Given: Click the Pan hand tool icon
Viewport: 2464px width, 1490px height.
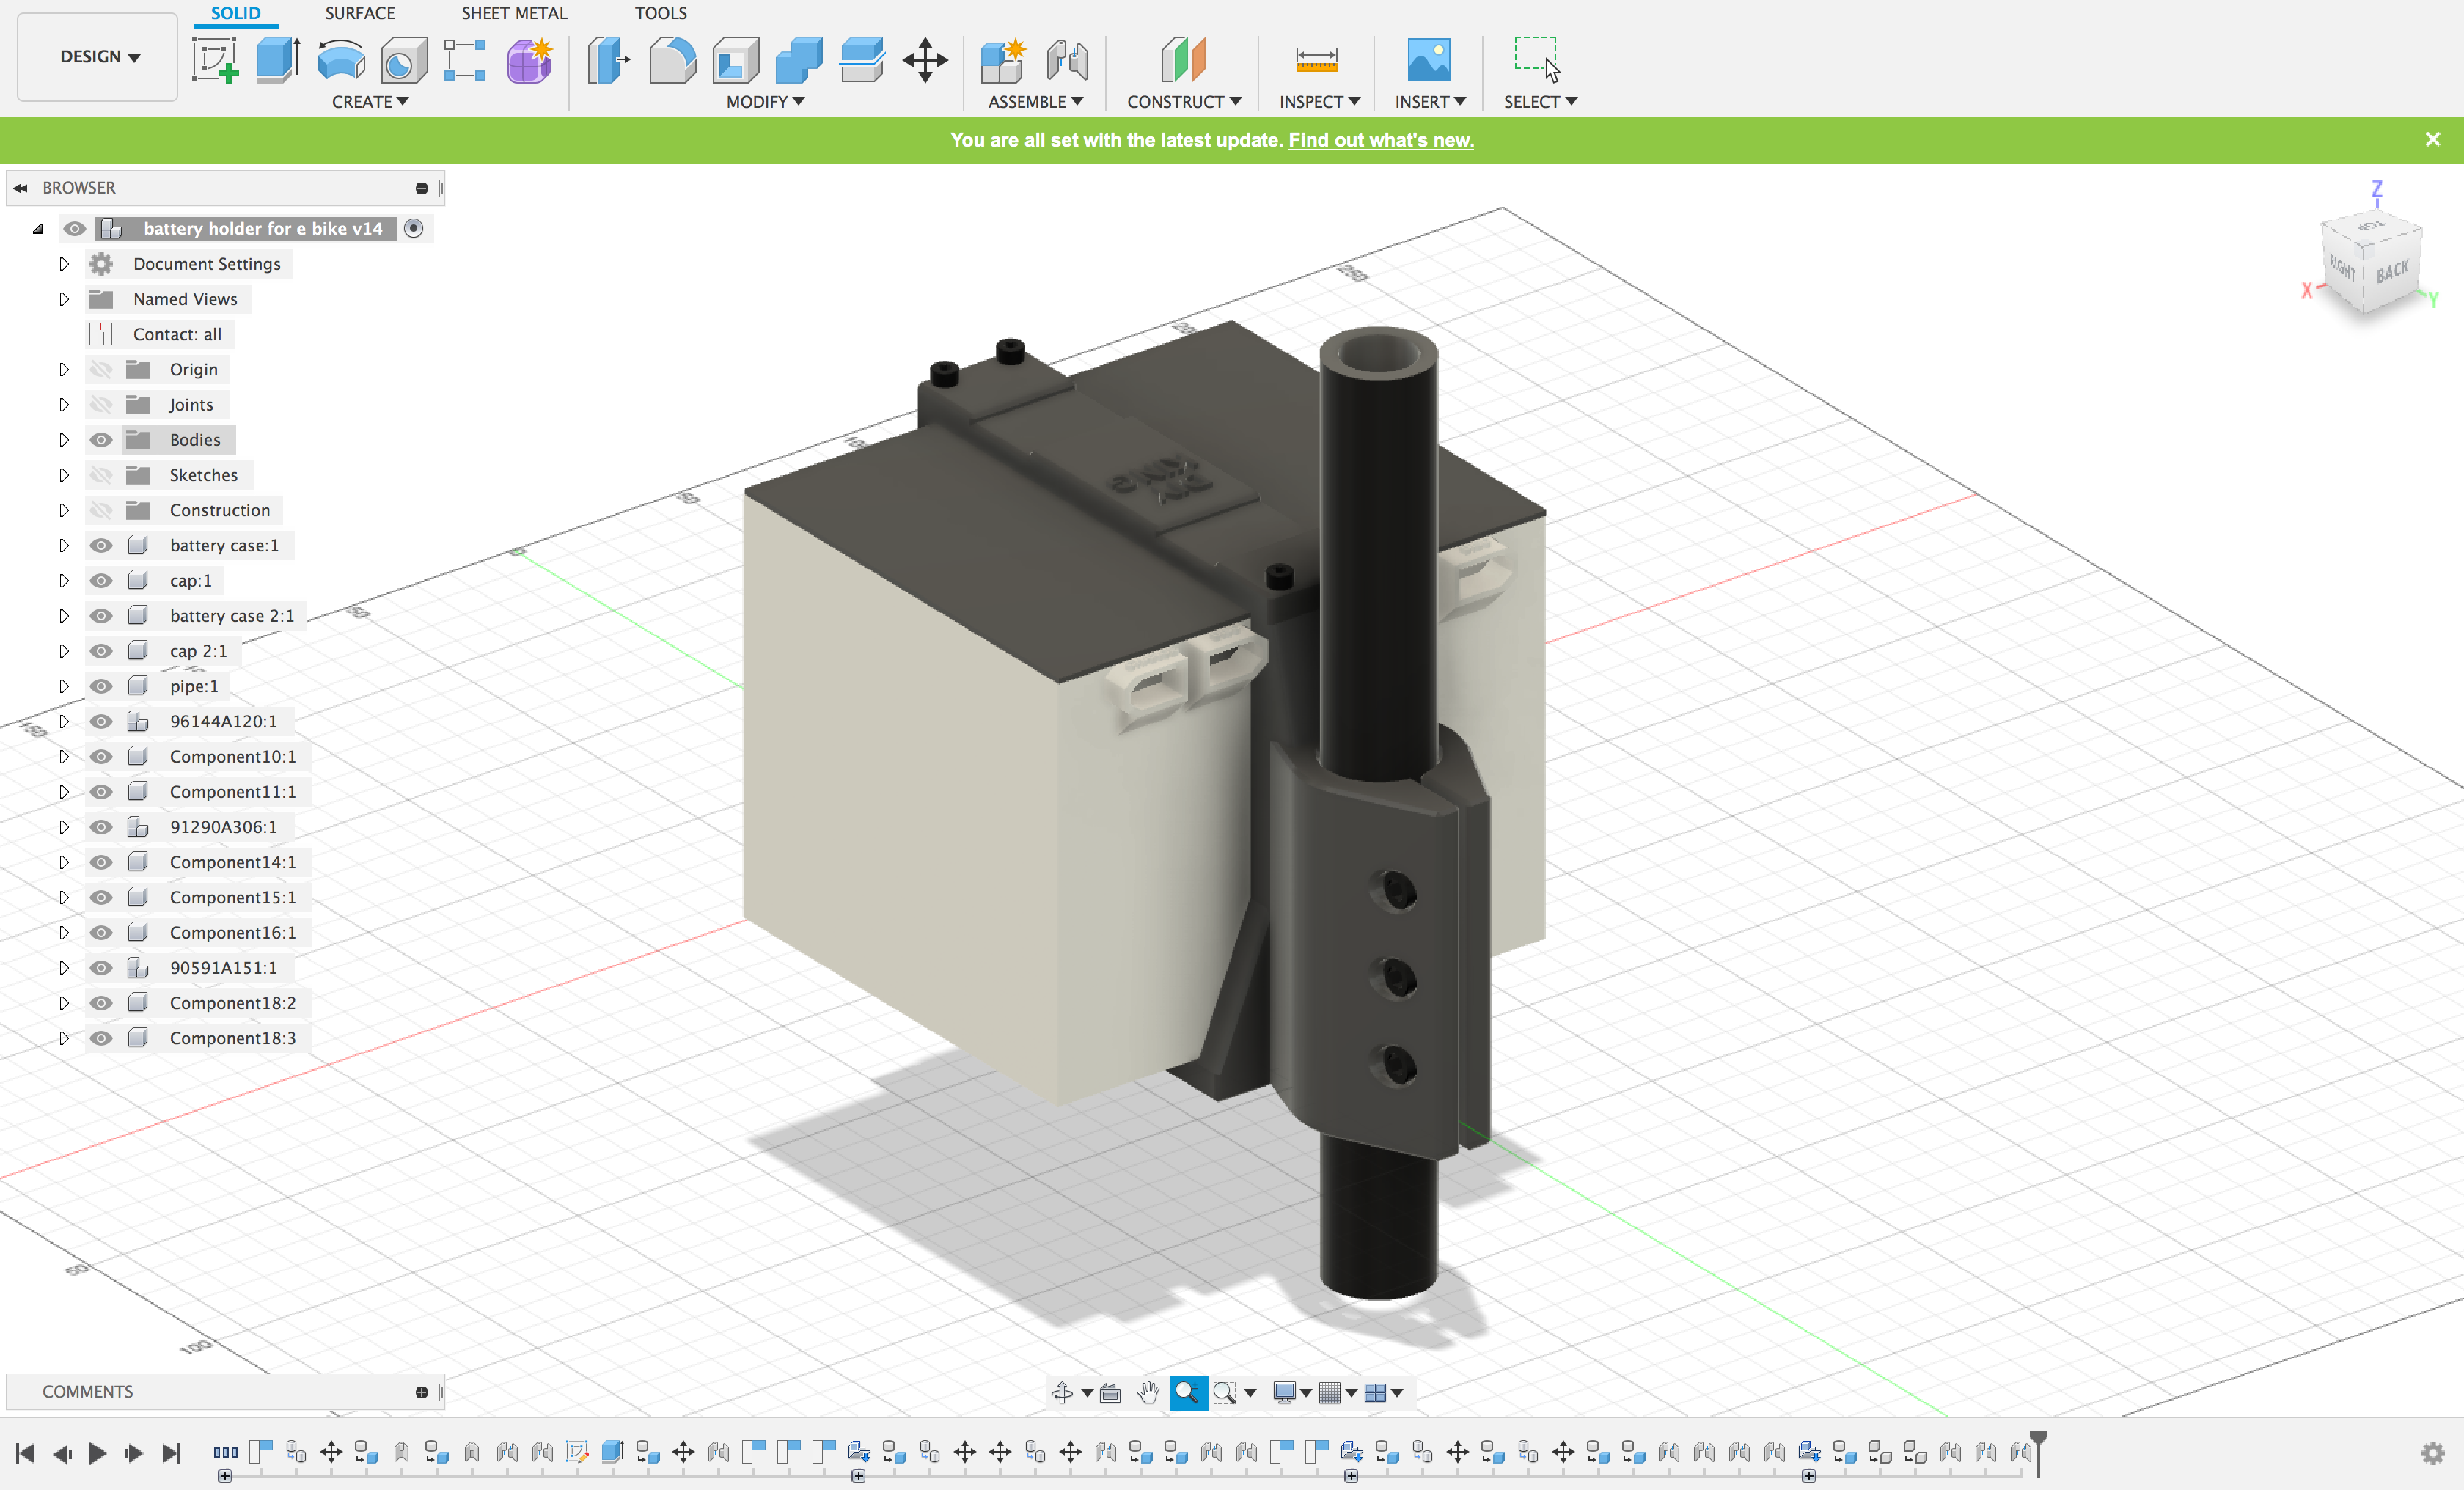Looking at the screenshot, I should pos(1148,1392).
